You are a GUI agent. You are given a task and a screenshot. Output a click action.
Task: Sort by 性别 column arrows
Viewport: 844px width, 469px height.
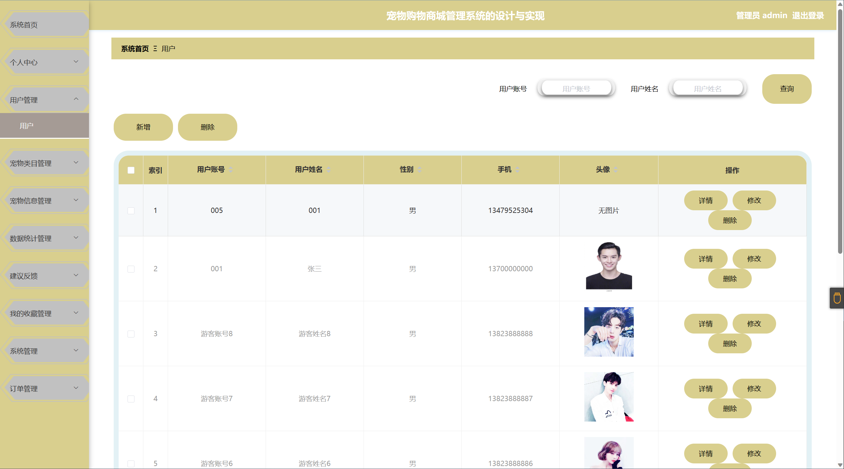point(420,170)
